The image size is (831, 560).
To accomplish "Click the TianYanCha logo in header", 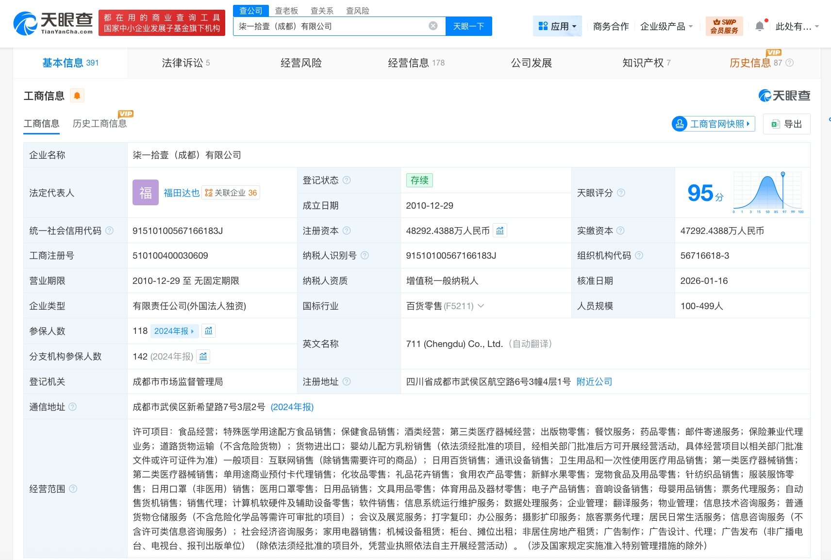I will 53,23.
